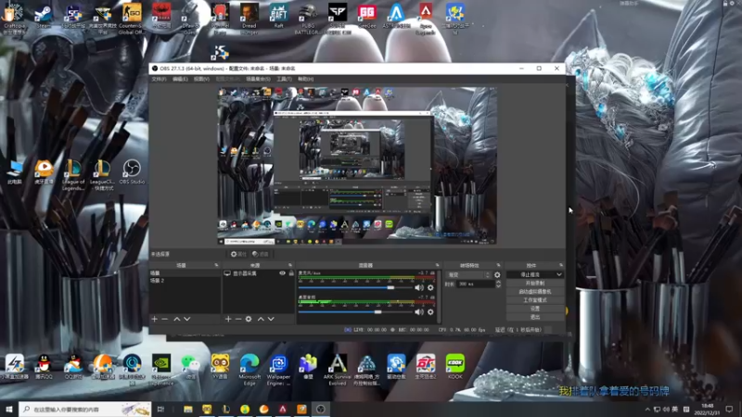Click 开始录制 start recording button
The height and width of the screenshot is (417, 742).
pyautogui.click(x=535, y=283)
